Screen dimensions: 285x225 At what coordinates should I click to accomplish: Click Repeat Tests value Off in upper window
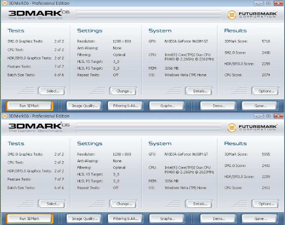(x=115, y=75)
